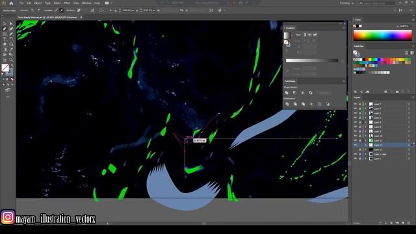Select the Direct Selection tool

point(11,24)
